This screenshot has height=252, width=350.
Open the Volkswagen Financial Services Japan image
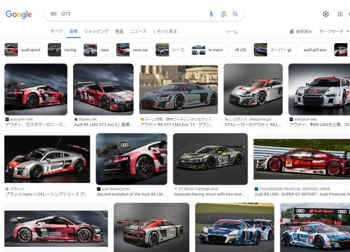pyautogui.click(x=302, y=159)
